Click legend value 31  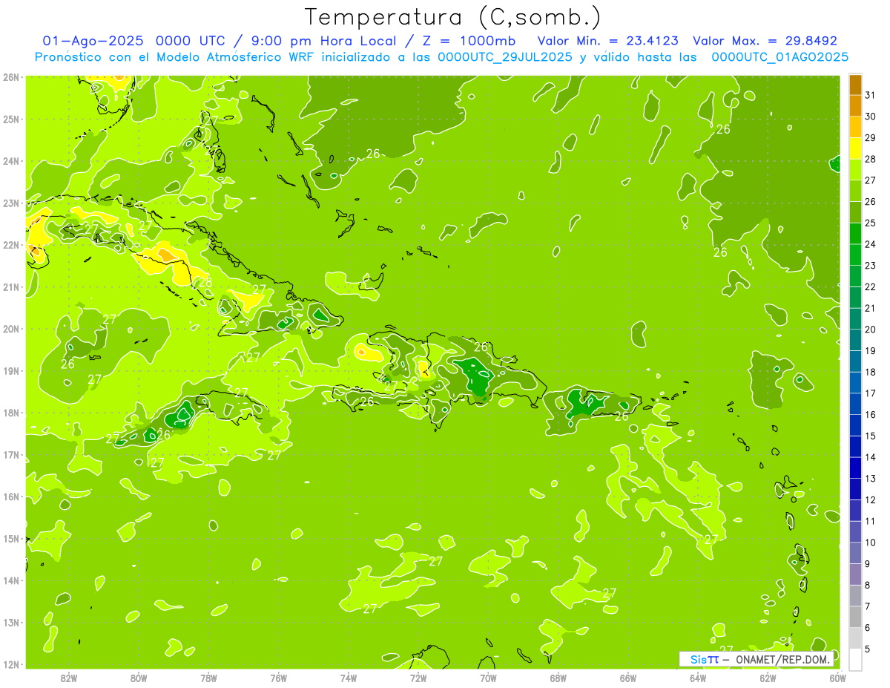pyautogui.click(x=870, y=95)
